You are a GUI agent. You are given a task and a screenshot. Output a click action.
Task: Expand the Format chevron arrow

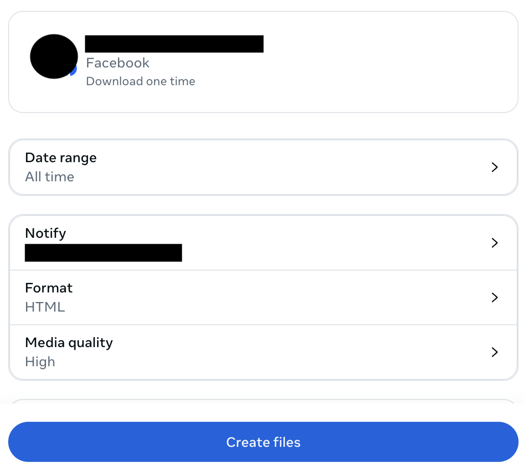[x=494, y=297]
